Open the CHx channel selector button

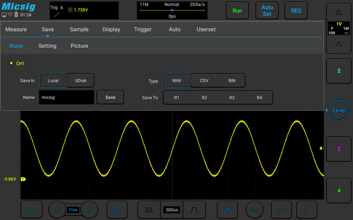pyautogui.click(x=255, y=210)
